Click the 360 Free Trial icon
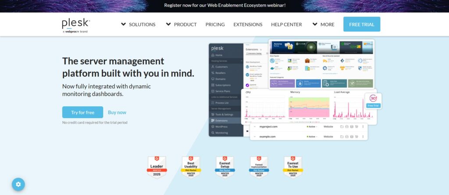Viewport: 449px width, 195px height. pos(373,101)
